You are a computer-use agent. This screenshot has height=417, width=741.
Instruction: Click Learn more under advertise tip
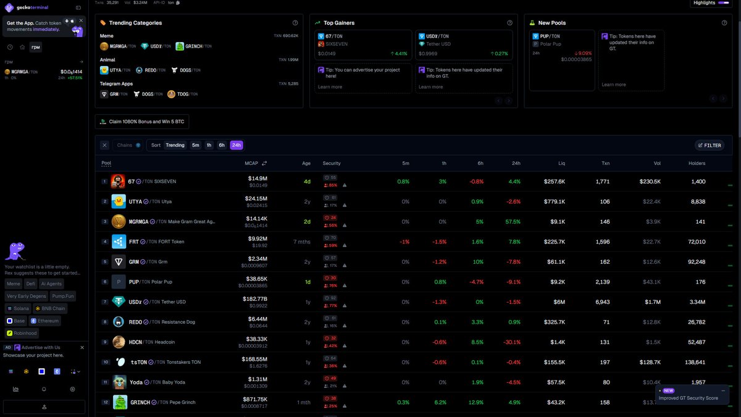coord(330,86)
